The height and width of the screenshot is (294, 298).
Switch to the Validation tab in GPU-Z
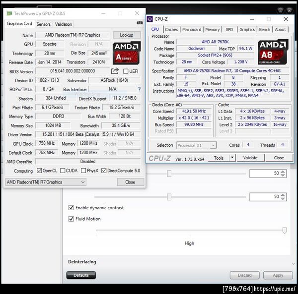point(64,24)
